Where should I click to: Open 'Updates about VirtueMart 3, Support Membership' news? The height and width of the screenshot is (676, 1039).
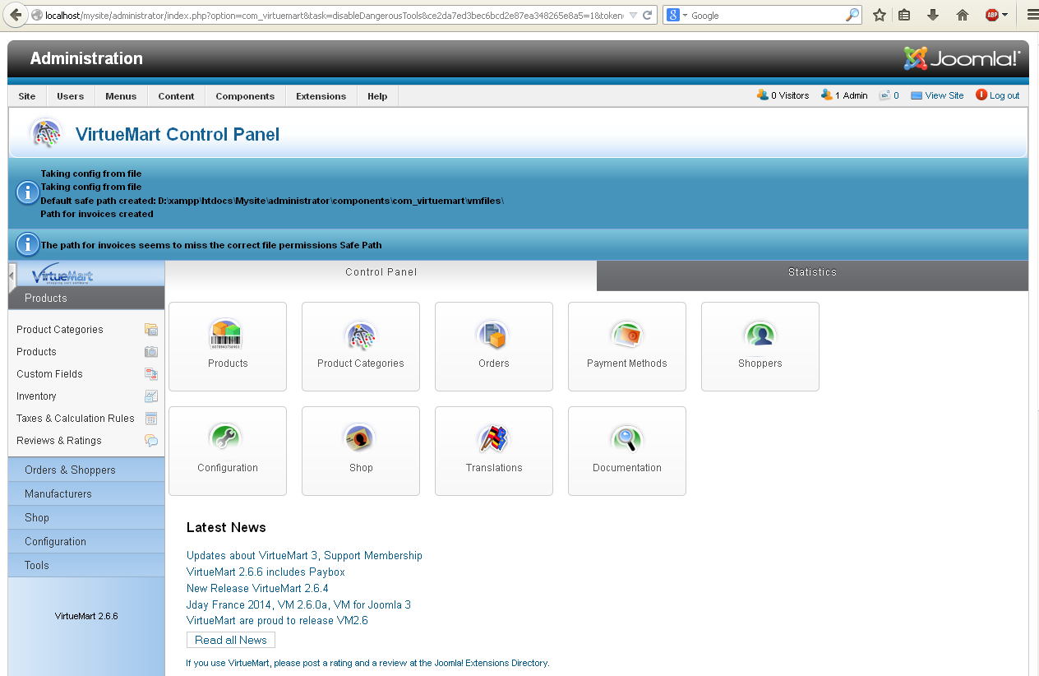tap(304, 556)
